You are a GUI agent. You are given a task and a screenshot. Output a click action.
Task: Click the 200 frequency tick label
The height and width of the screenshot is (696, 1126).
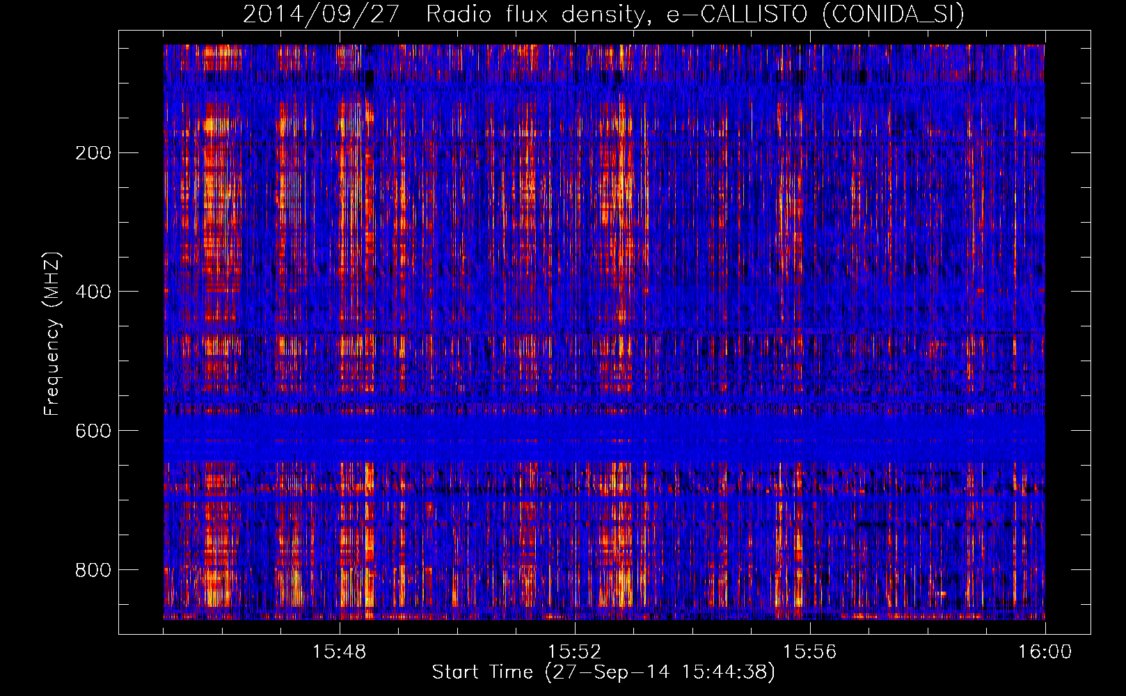click(93, 152)
